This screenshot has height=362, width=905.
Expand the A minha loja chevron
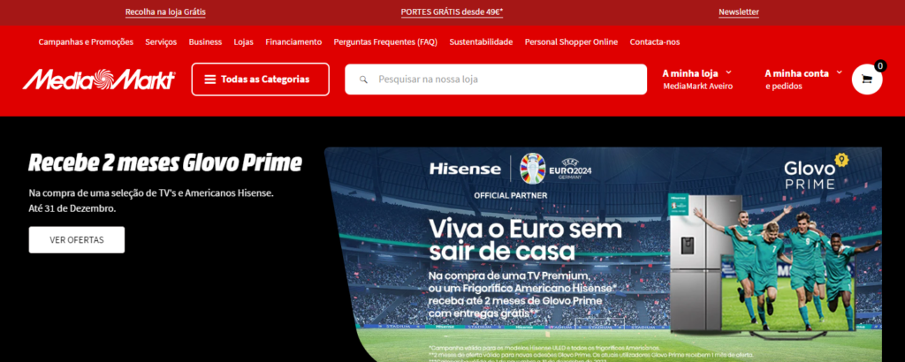[x=728, y=72]
